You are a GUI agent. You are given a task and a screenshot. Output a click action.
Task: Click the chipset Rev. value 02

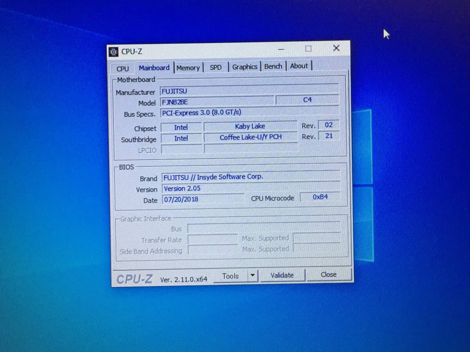click(329, 125)
